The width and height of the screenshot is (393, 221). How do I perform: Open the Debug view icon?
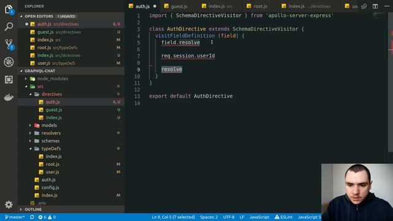pos(9,62)
